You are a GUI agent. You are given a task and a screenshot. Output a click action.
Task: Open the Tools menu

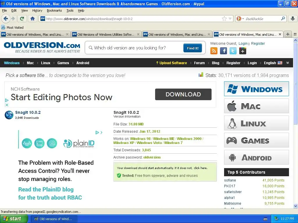pyautogui.click(x=70, y=10)
